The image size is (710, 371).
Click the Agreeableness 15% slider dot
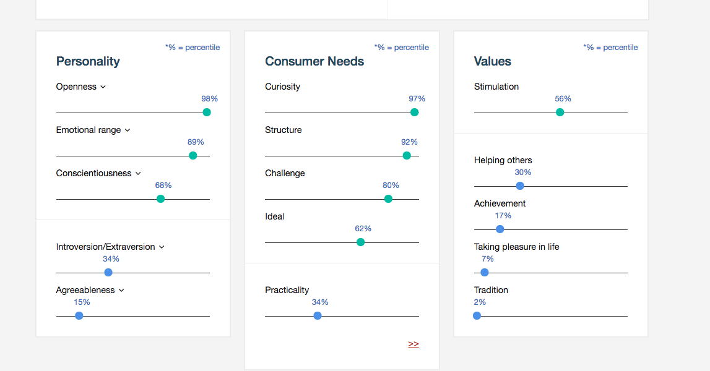(x=79, y=316)
